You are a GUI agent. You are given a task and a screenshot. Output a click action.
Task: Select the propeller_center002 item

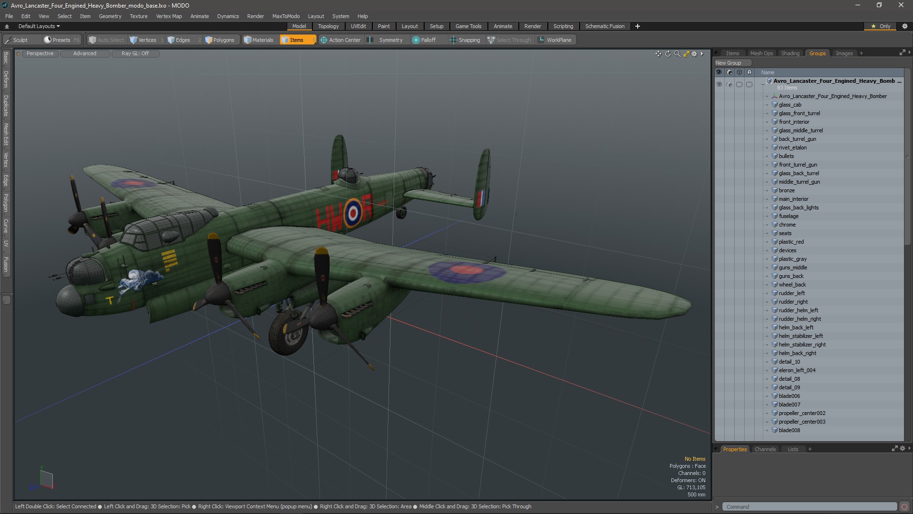click(802, 413)
